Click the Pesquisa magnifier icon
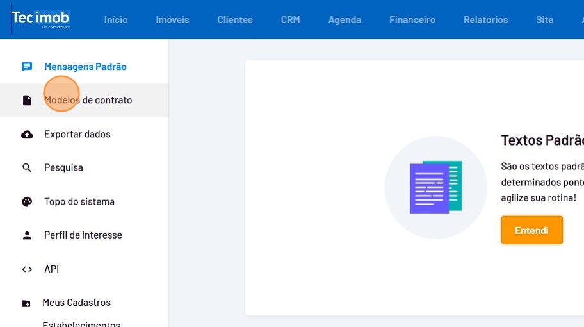The image size is (584, 327). [x=27, y=168]
